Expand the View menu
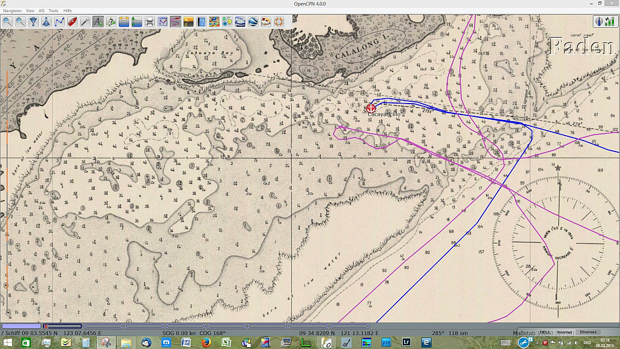Screen dimensions: 620x349 click(x=30, y=11)
